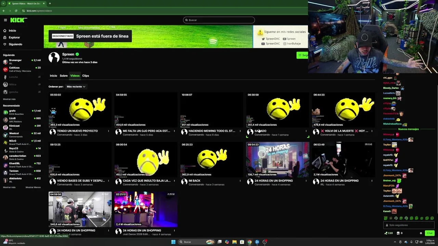438x246 pixels.
Task: Open Coll4zos channel in sidebar
Action: (x=22, y=69)
